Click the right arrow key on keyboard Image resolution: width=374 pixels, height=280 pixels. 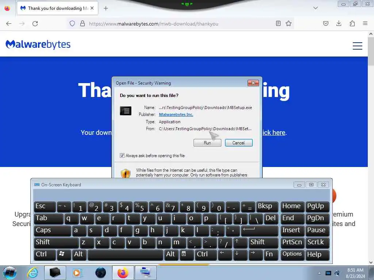[255, 255]
